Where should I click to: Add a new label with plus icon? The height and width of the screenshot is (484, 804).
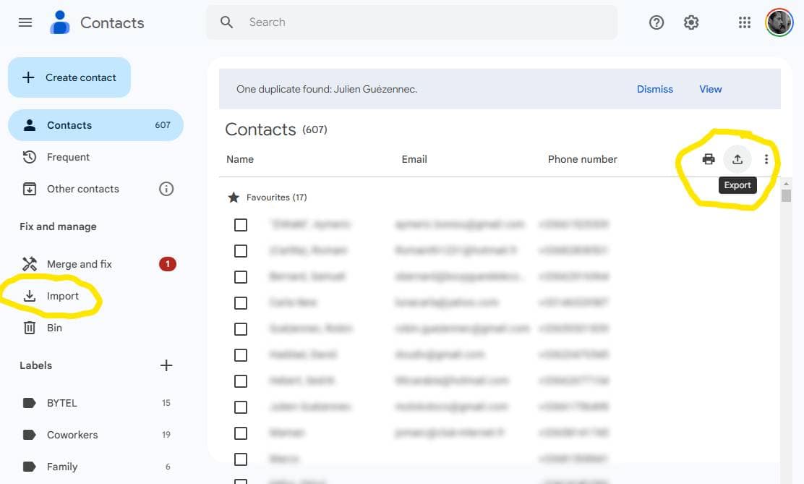[166, 365]
